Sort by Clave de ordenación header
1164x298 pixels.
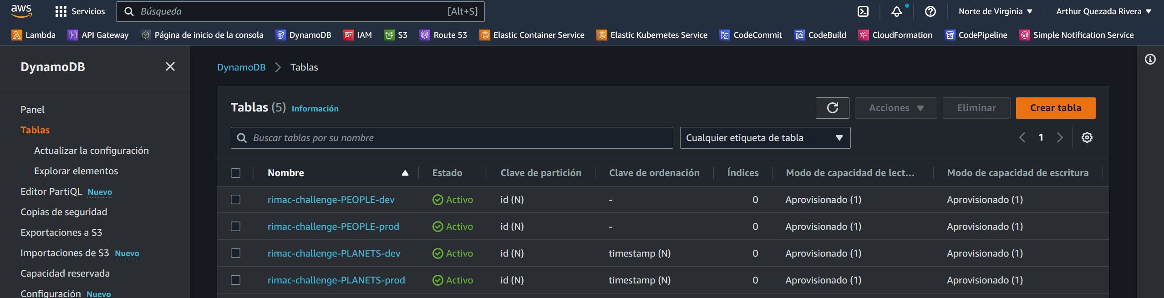point(654,173)
